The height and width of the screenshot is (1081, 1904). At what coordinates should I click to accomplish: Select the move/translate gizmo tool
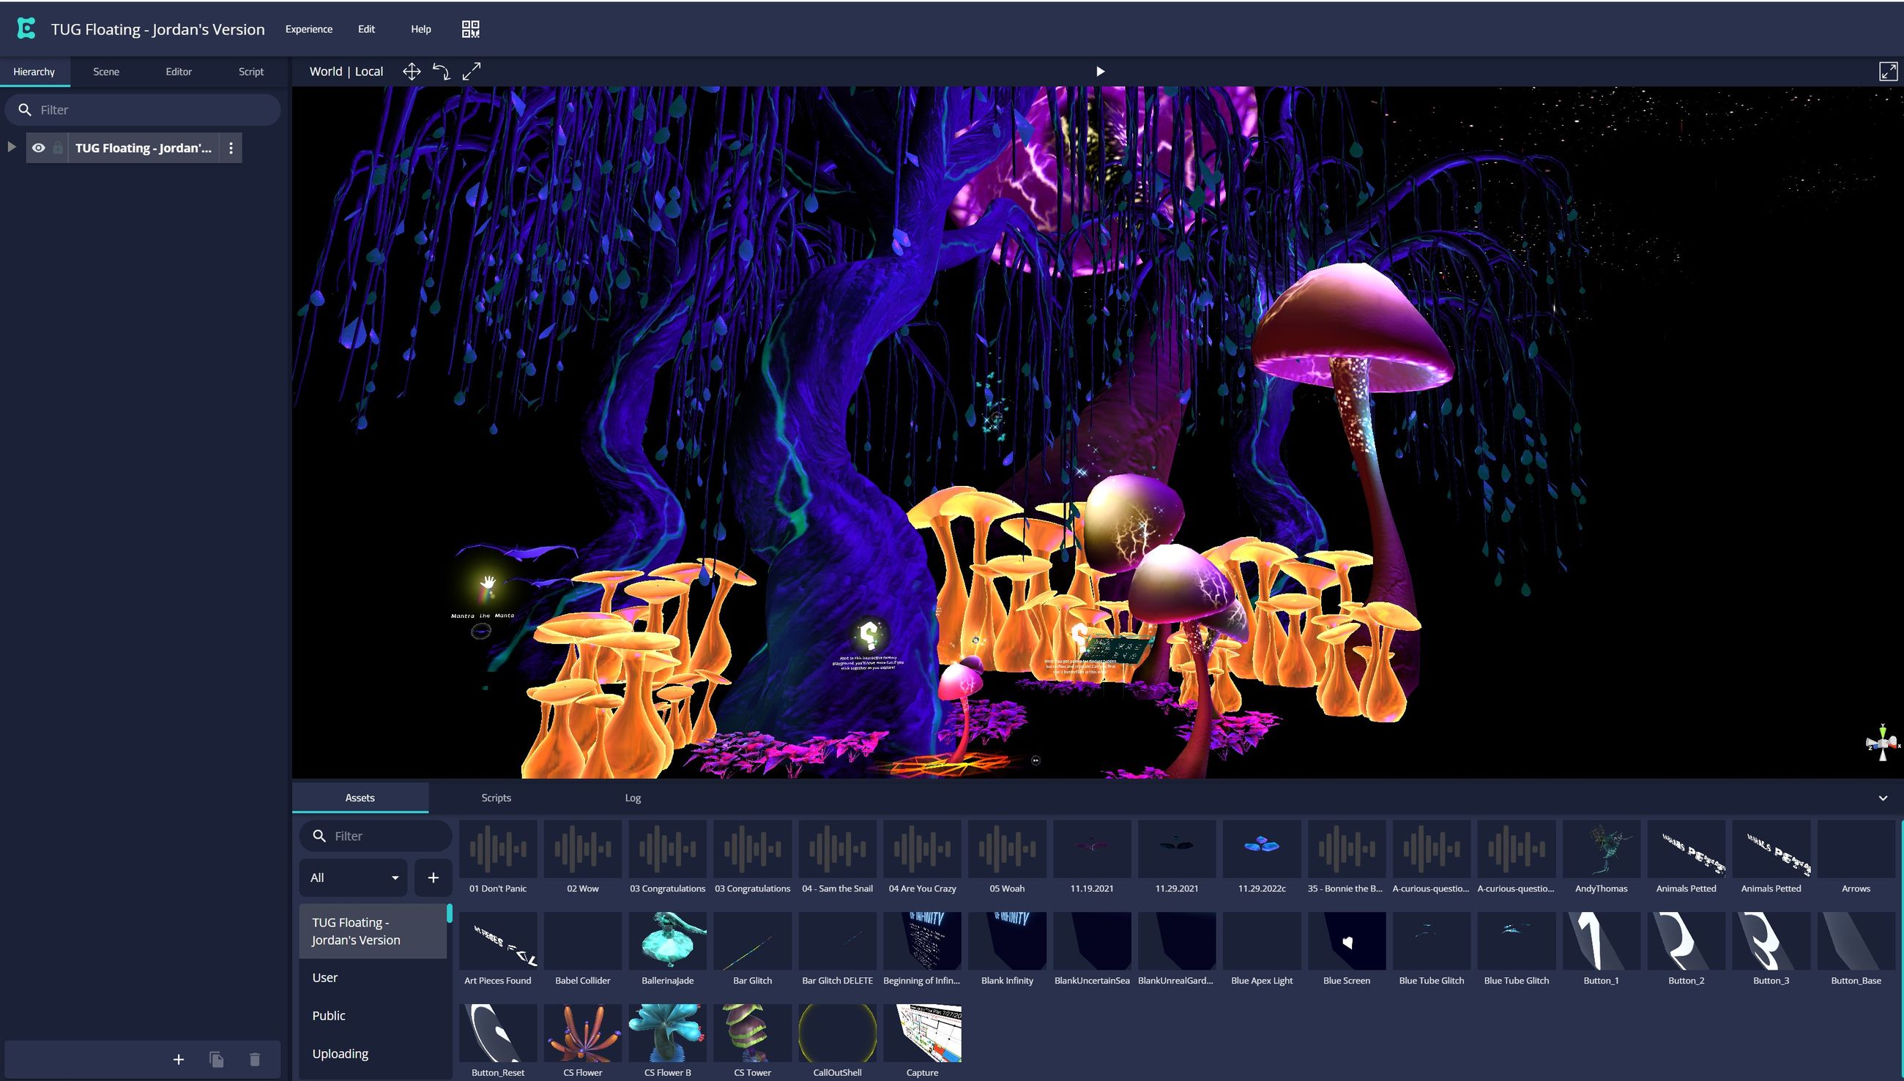(x=412, y=71)
